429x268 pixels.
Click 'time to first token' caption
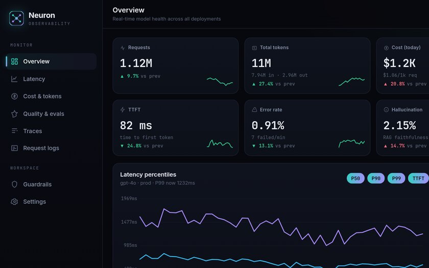click(x=147, y=137)
